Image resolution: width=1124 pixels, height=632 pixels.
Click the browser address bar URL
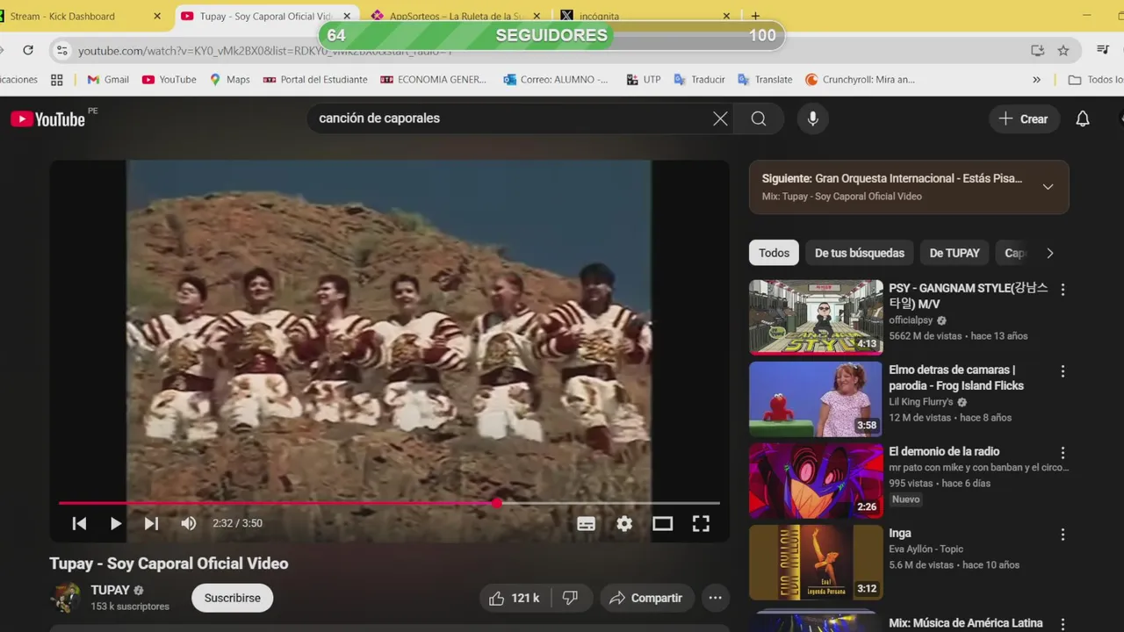pos(265,51)
